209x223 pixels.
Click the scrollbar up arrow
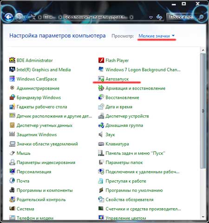coord(203,50)
